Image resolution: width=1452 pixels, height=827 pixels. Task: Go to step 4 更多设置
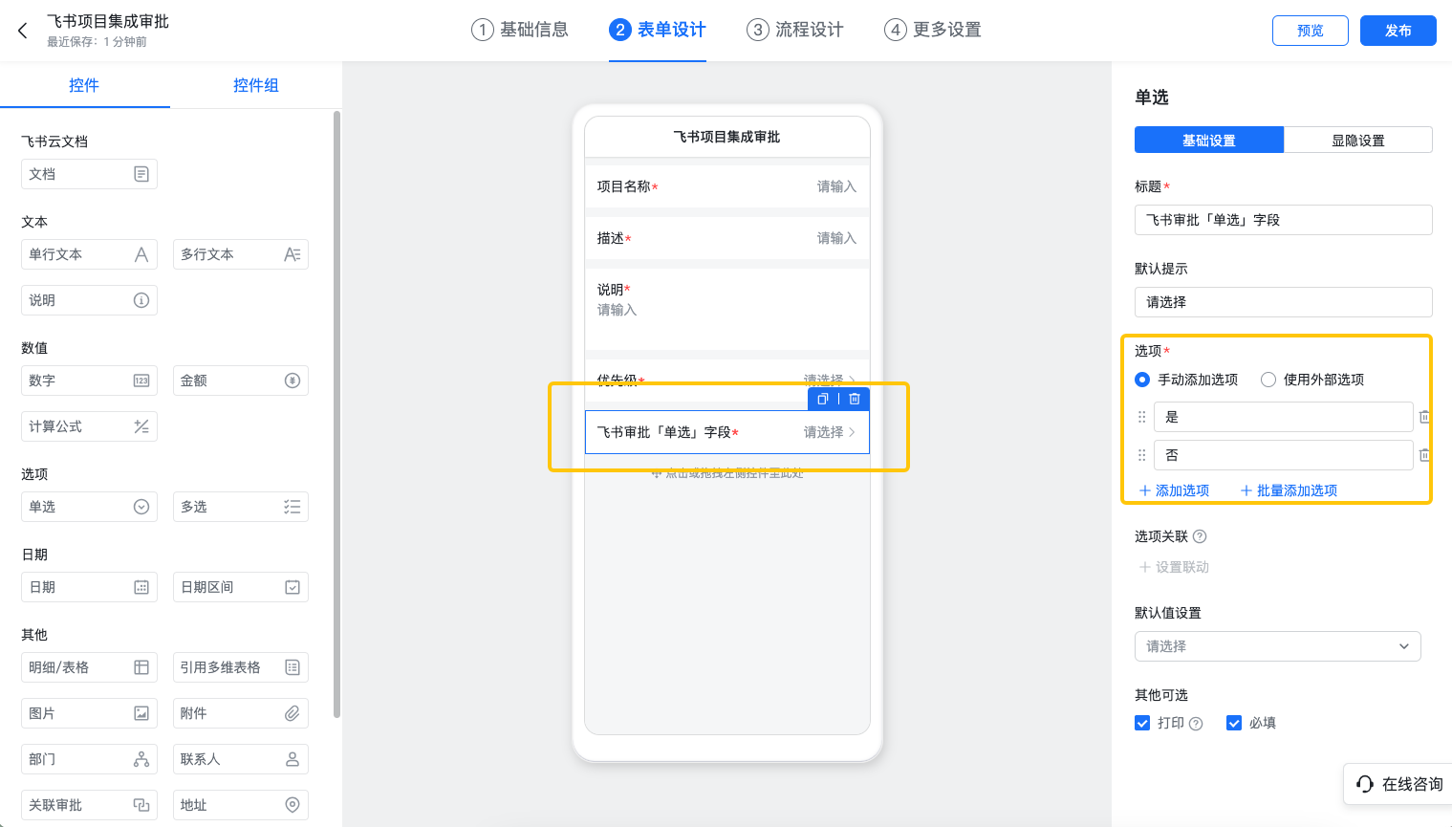(x=933, y=30)
